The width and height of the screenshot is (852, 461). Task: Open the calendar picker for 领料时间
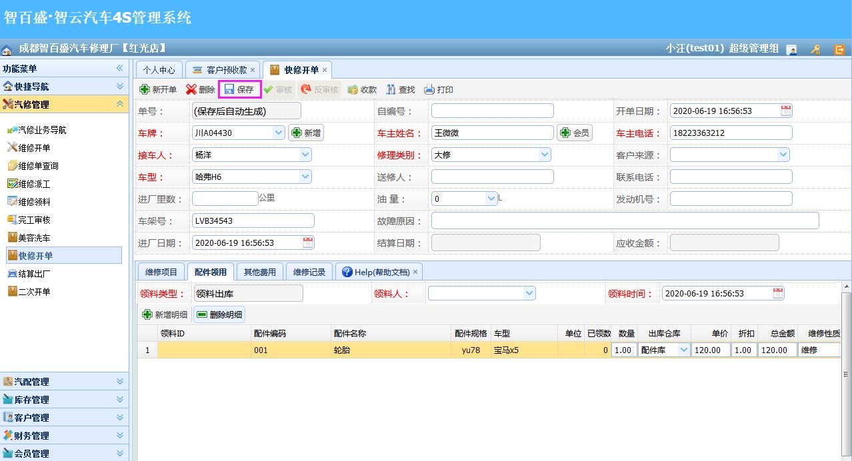tap(778, 292)
